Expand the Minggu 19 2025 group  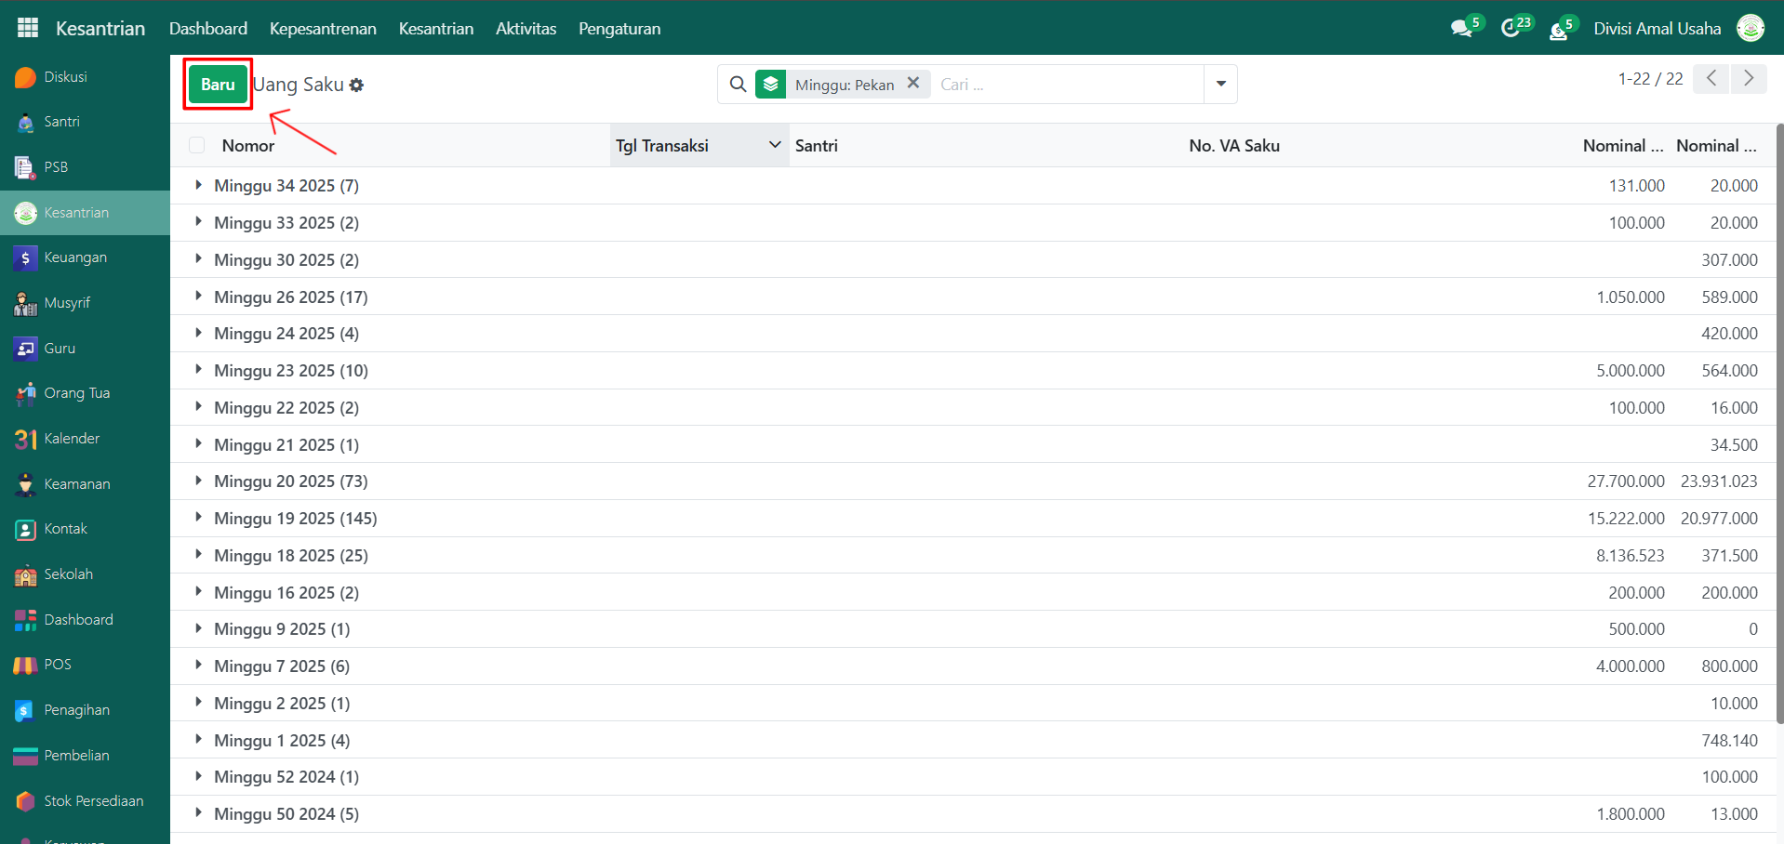(x=198, y=518)
